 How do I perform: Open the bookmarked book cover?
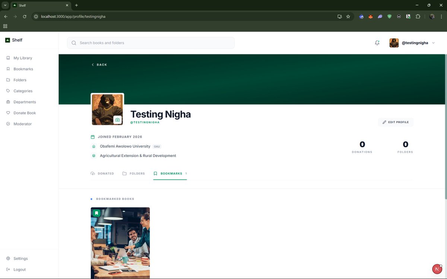(x=120, y=243)
